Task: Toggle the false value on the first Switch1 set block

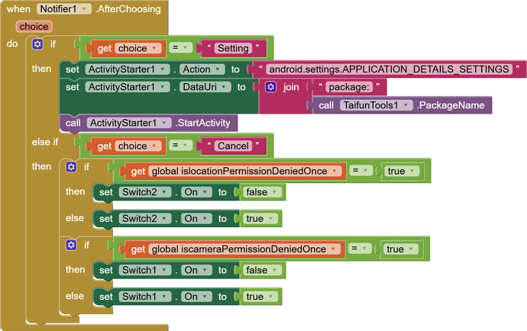Action: tap(262, 270)
